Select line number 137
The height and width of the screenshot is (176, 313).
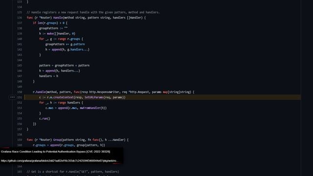(x=20, y=23)
